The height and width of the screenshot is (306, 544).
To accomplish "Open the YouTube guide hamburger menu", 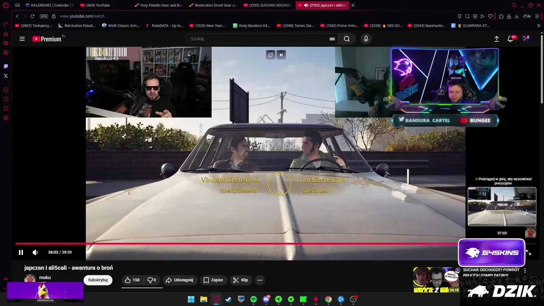I will point(22,39).
